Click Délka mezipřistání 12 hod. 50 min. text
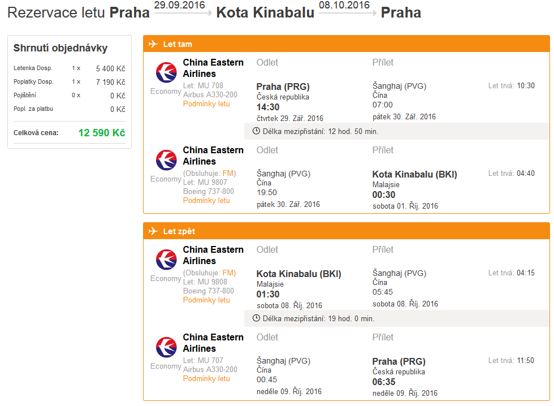 click(321, 131)
